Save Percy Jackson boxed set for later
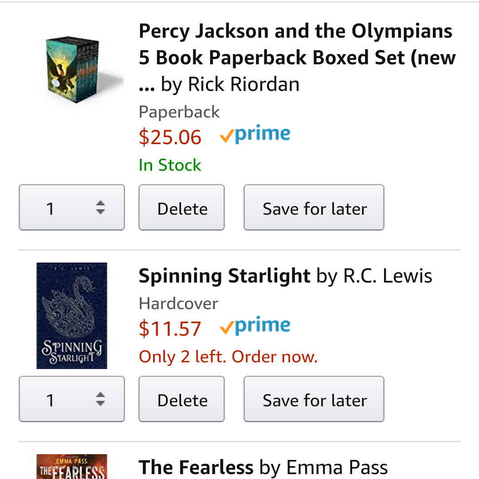Image resolution: width=479 pixels, height=479 pixels. click(x=314, y=208)
